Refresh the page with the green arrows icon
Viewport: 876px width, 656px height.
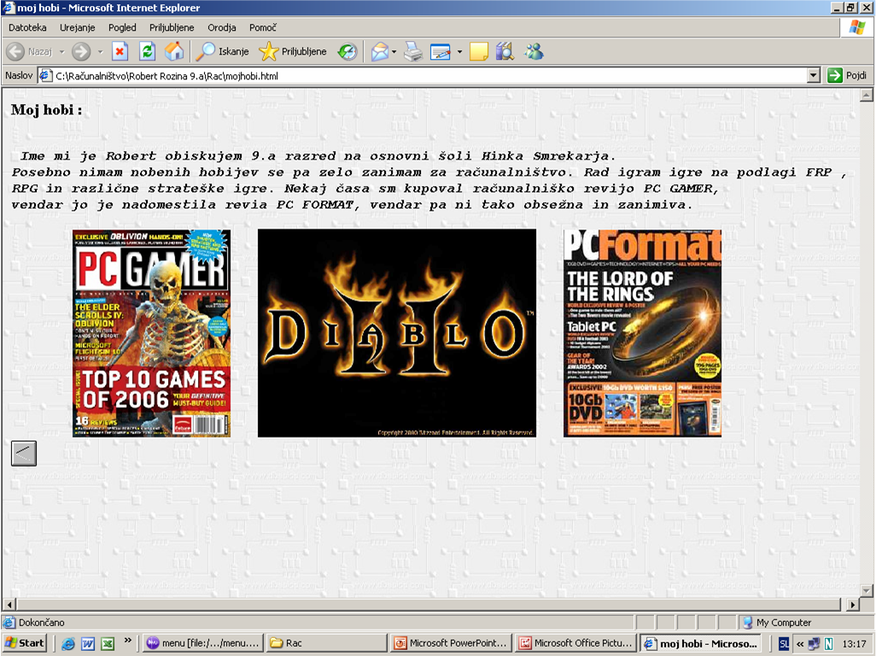tap(147, 52)
